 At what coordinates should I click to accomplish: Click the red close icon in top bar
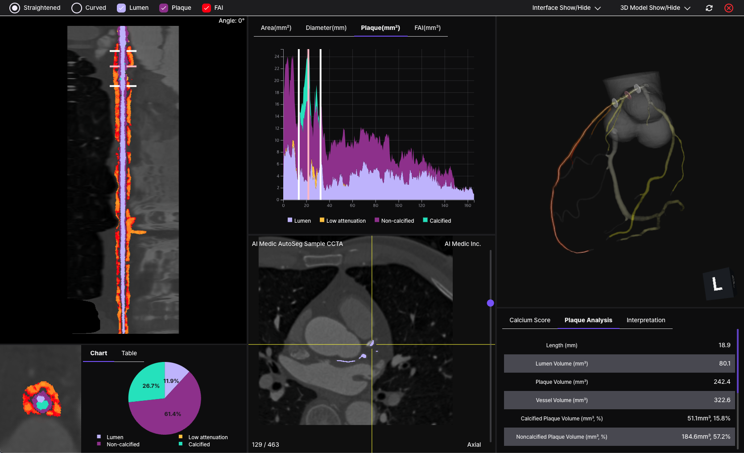[729, 8]
